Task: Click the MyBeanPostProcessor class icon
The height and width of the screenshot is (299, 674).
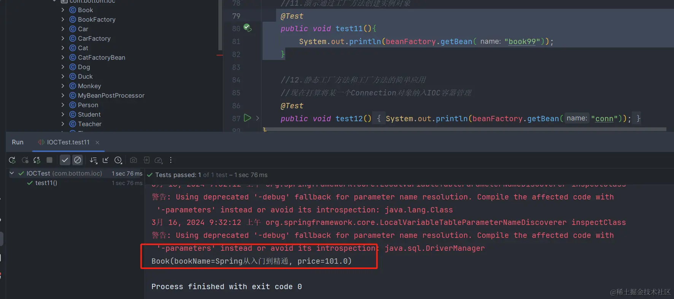Action: [x=73, y=95]
